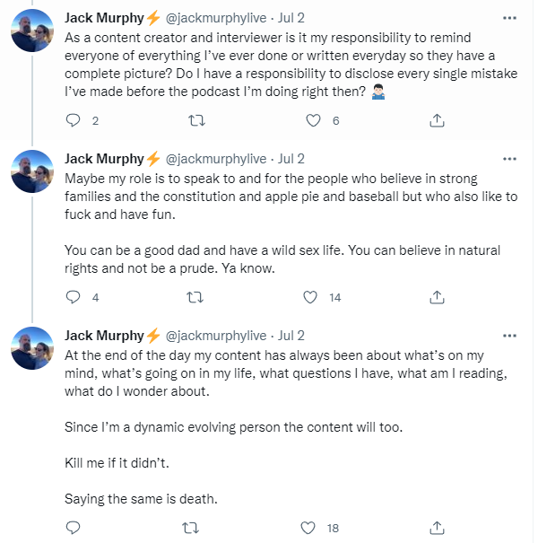The width and height of the screenshot is (538, 543).
Task: Like the tweet with 14 likes
Action: click(x=313, y=297)
